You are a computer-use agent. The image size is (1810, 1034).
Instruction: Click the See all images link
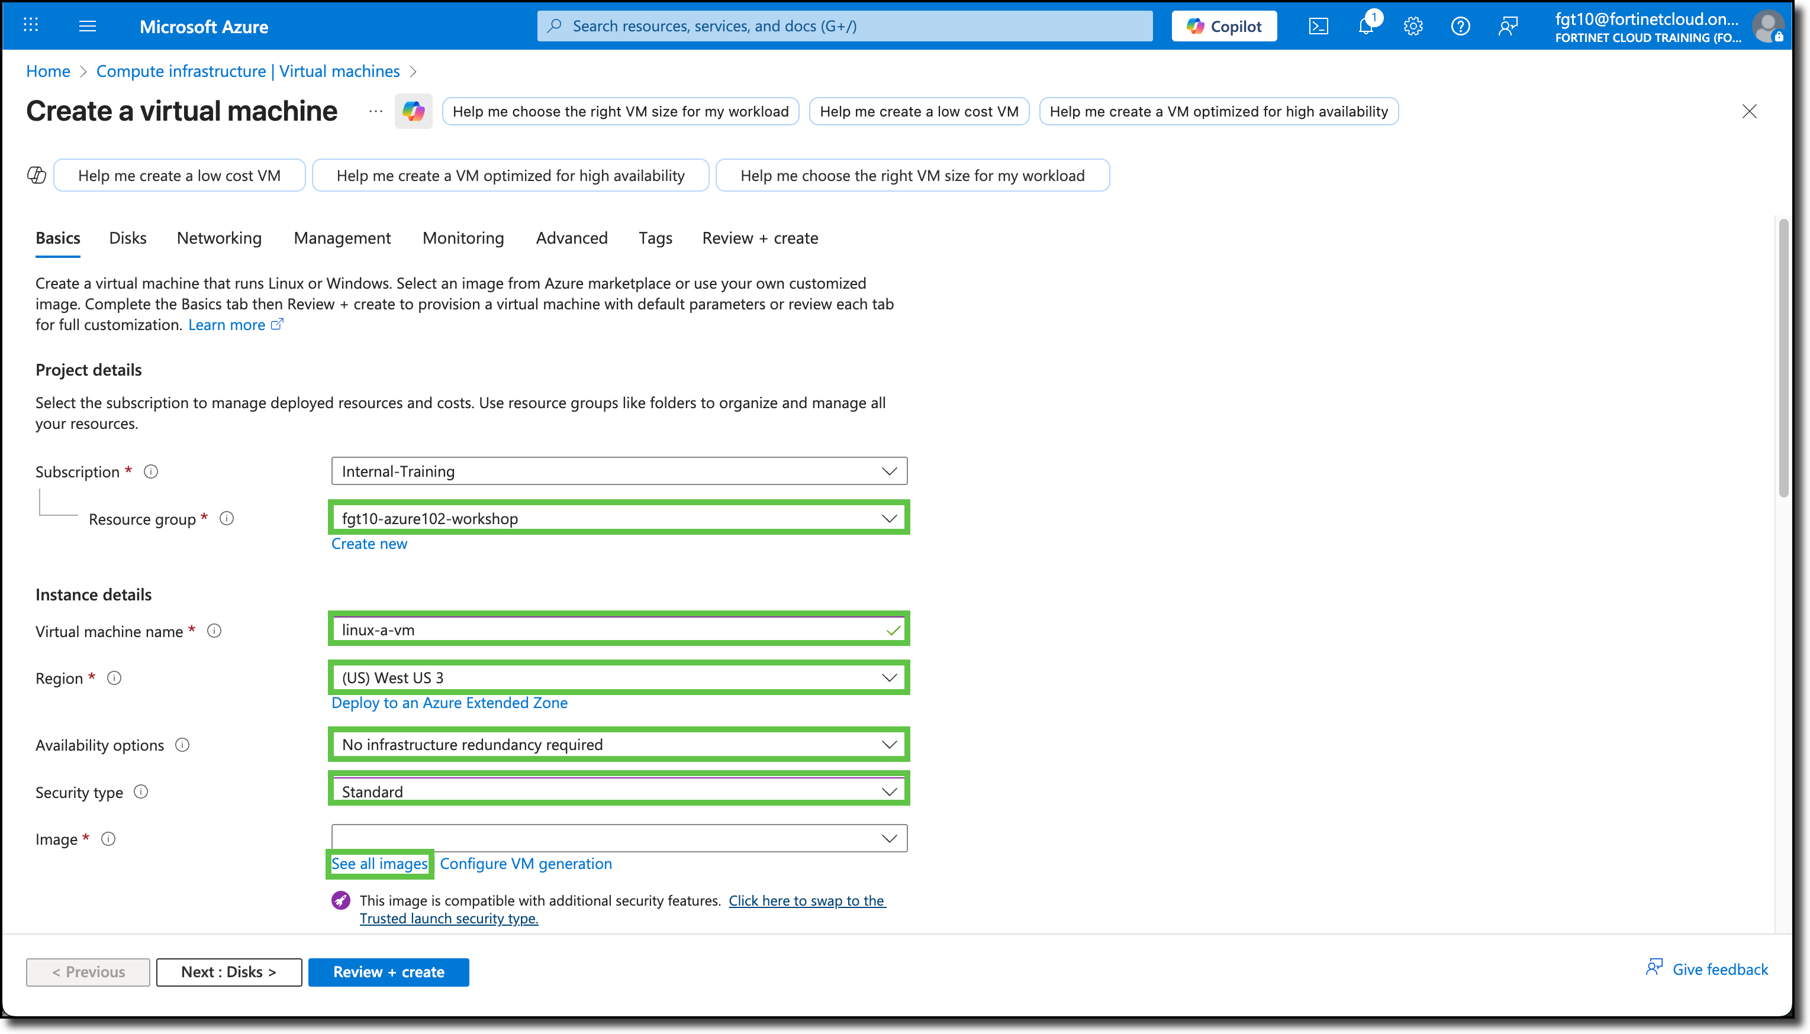click(379, 864)
